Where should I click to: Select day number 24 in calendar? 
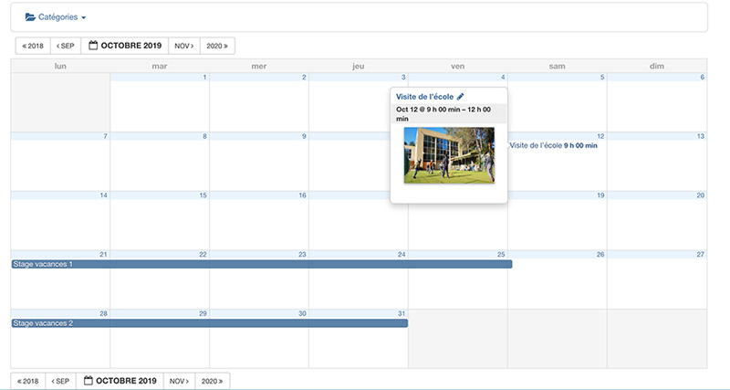click(x=401, y=255)
